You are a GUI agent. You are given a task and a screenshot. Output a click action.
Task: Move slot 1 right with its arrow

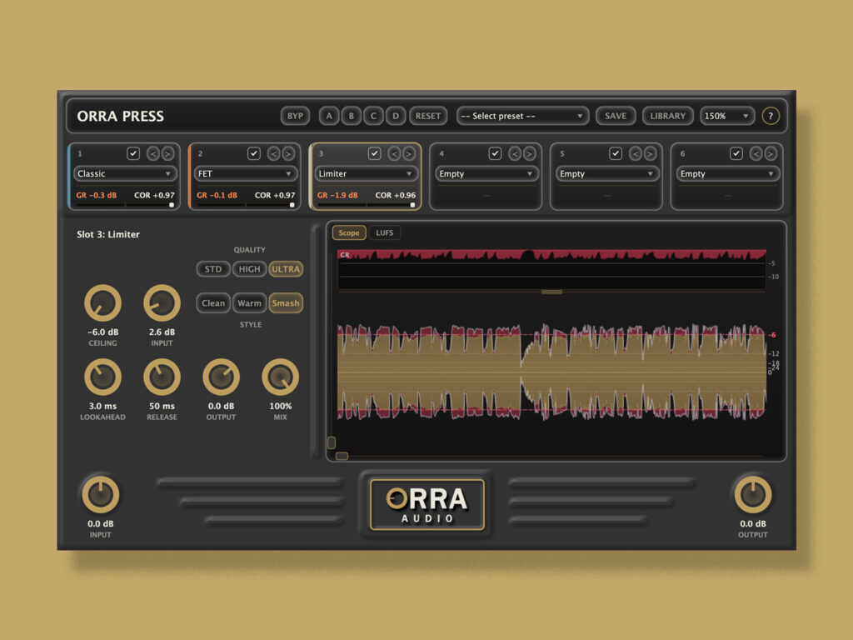[x=167, y=154]
